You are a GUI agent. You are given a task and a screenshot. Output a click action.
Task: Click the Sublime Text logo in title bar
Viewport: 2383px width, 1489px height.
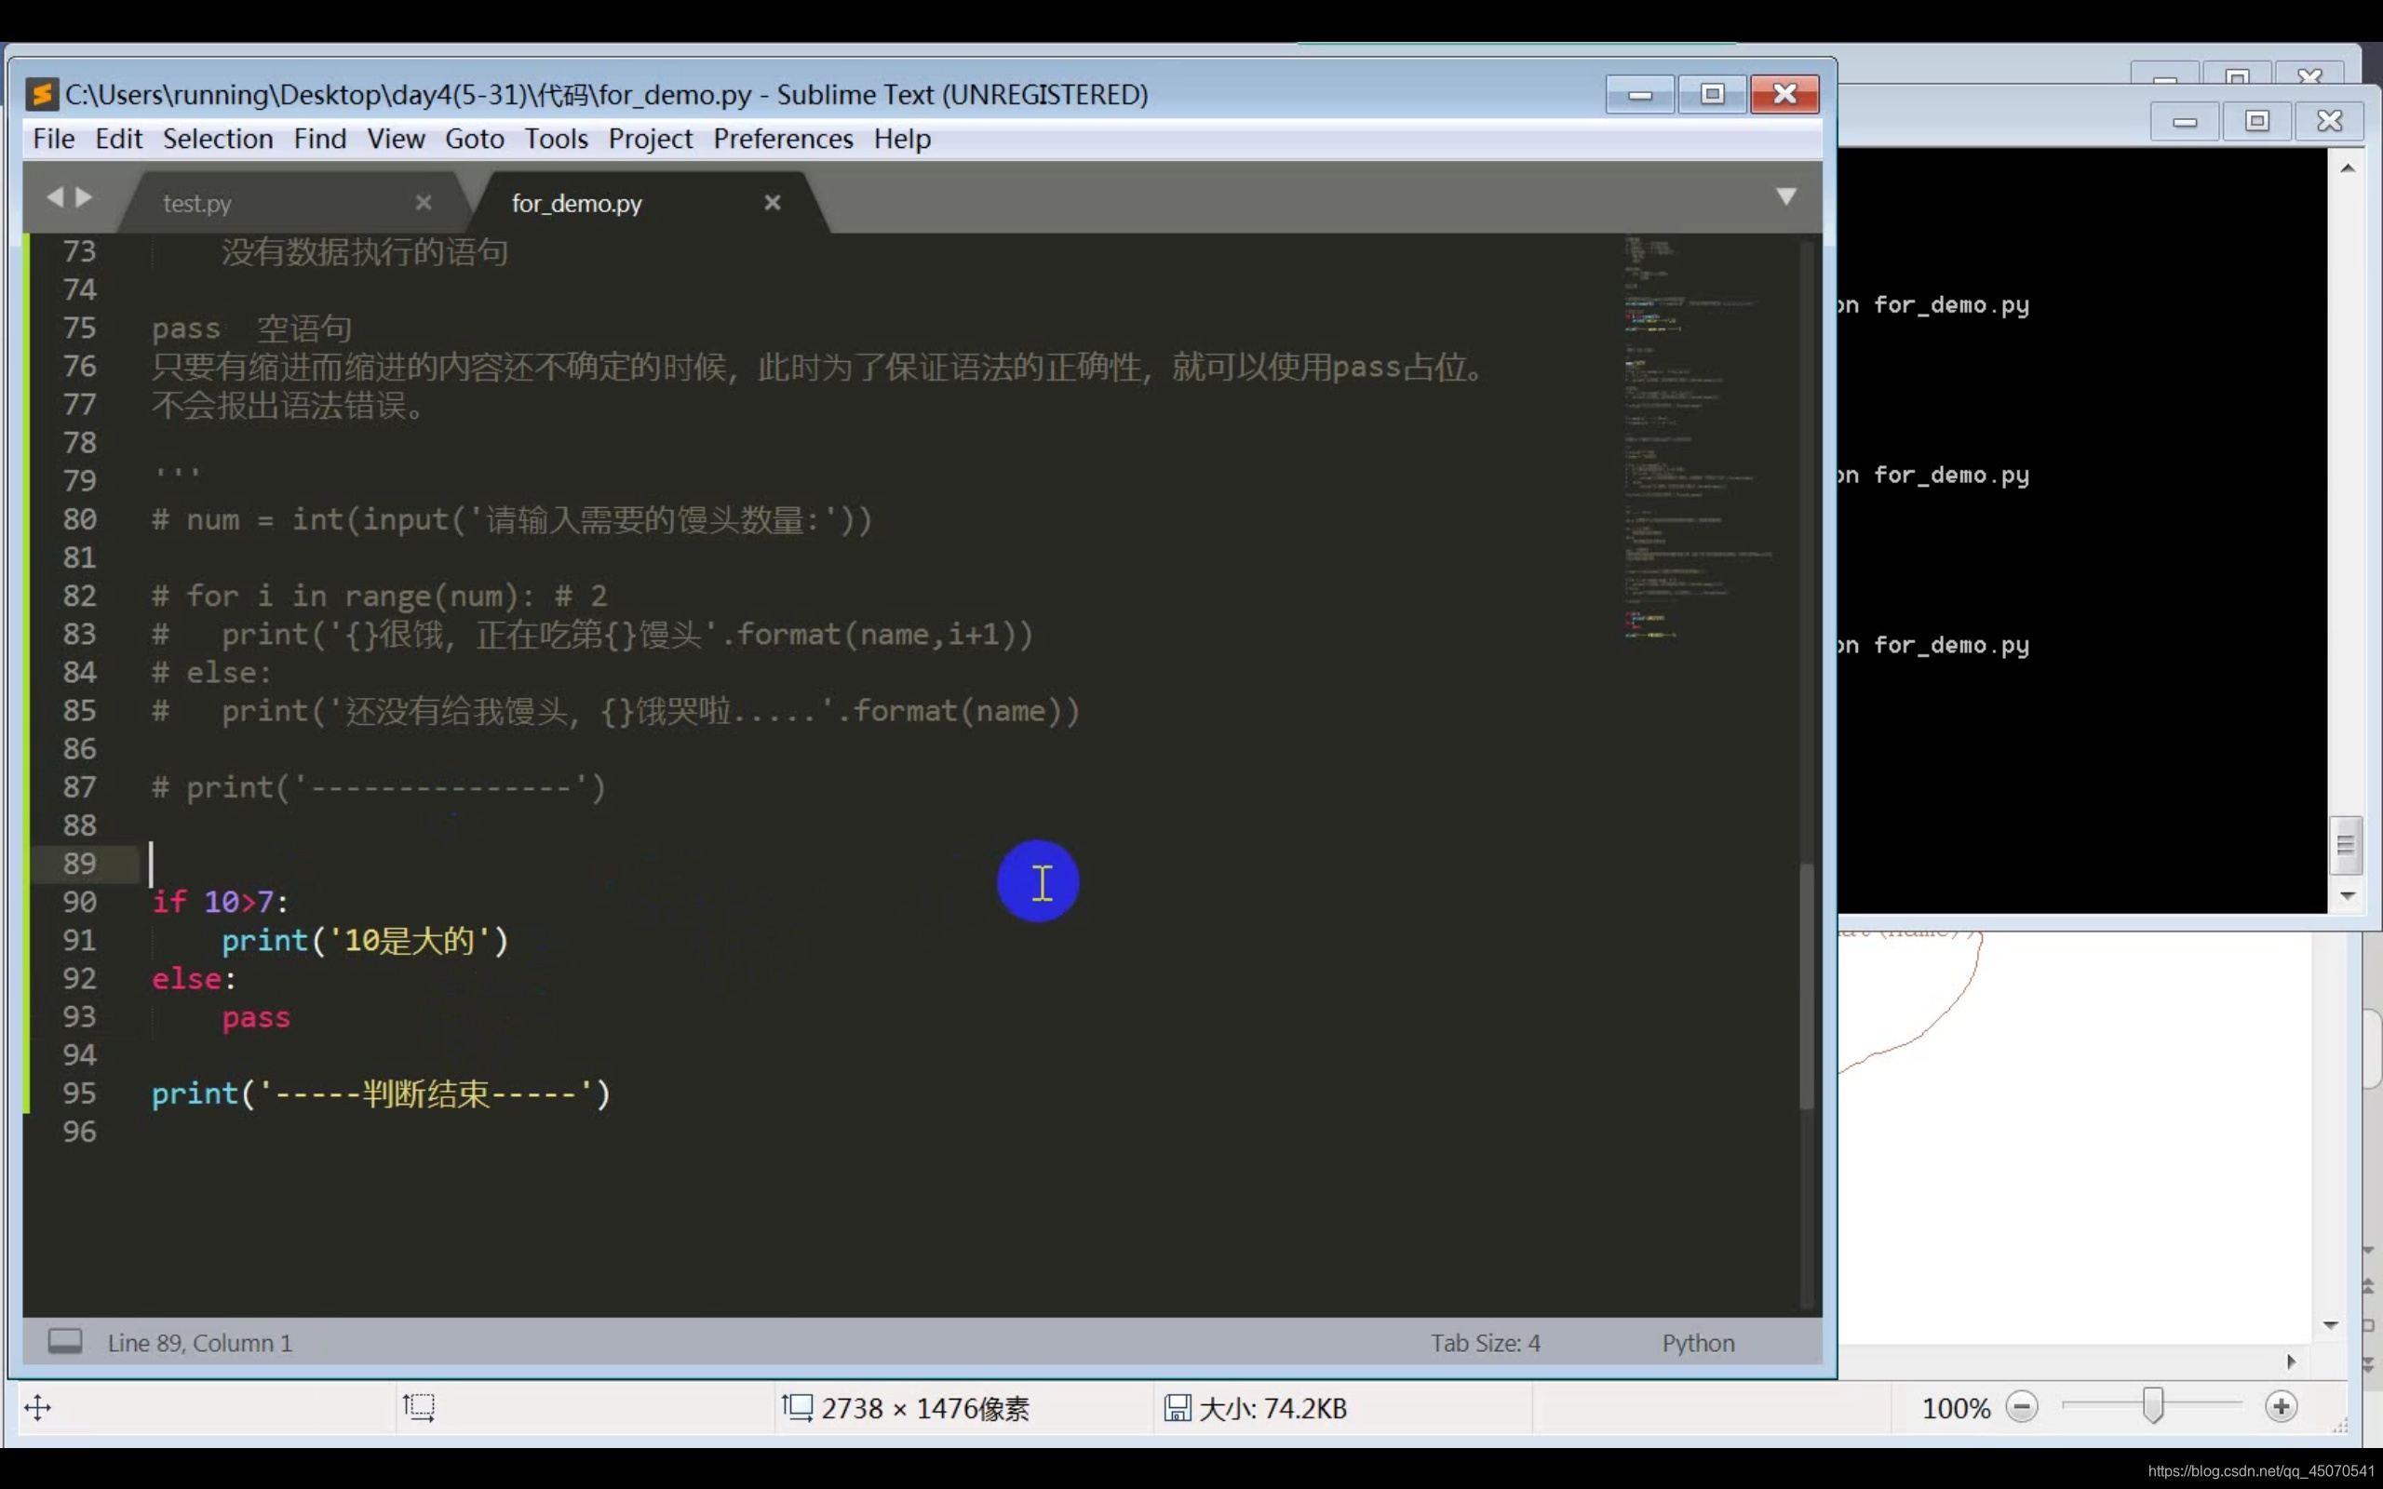point(41,95)
